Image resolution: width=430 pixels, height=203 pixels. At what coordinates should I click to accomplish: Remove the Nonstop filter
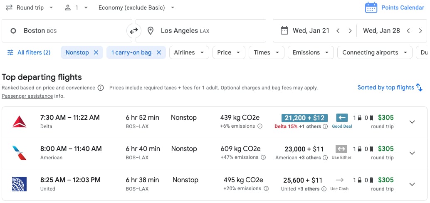[x=96, y=52]
